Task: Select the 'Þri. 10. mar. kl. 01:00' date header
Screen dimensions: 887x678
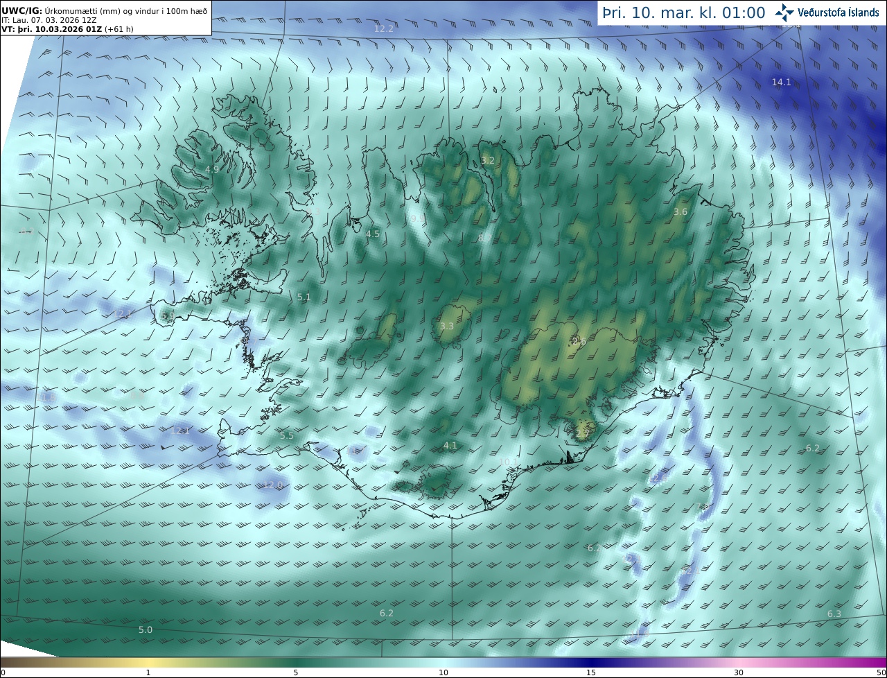Action: pyautogui.click(x=684, y=13)
